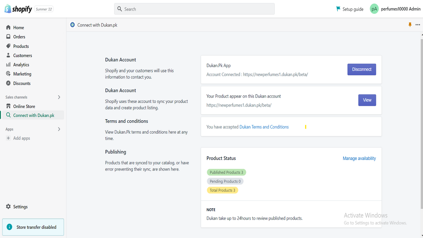This screenshot has height=238, width=423.
Task: Select Connect with Dukan.pk channel
Action: [x=33, y=115]
